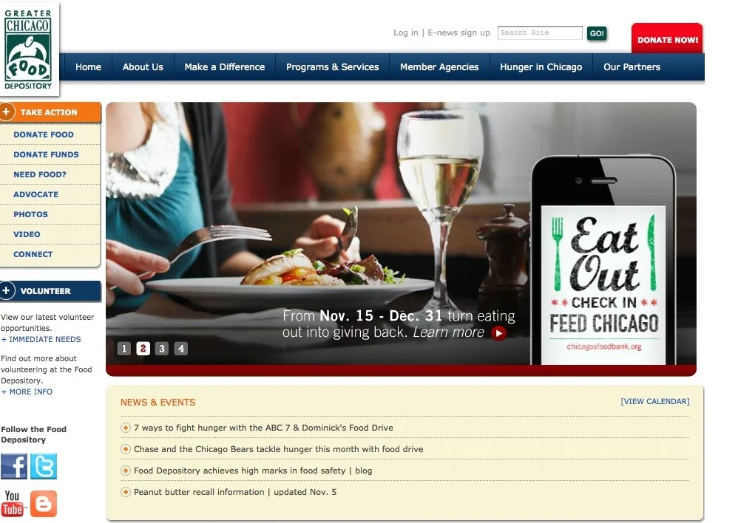
Task: Open the Photos sidebar link
Action: pyautogui.click(x=30, y=214)
